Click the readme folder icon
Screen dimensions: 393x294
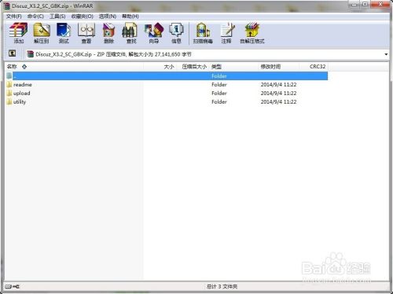9,84
